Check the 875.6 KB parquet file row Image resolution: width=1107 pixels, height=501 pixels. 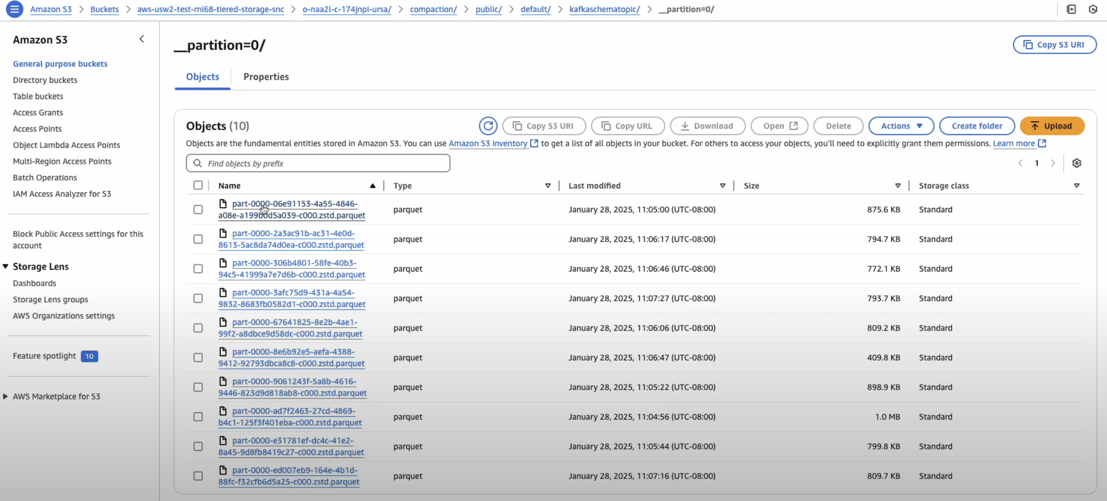coord(198,210)
